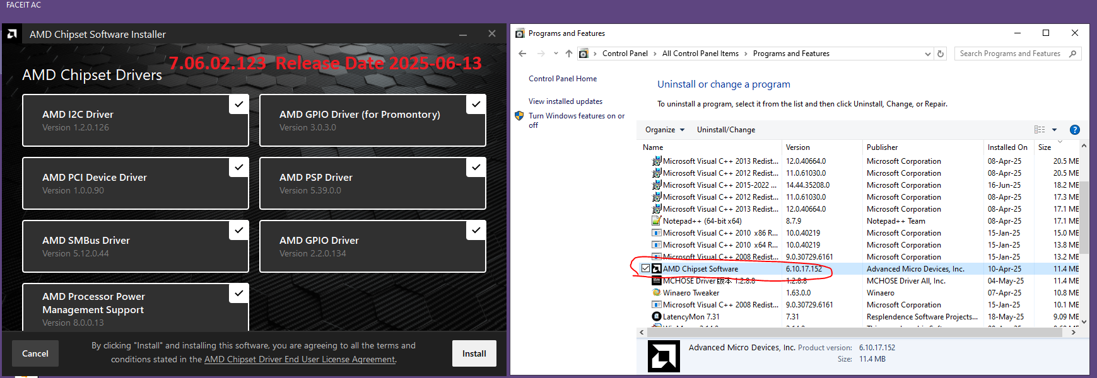The width and height of the screenshot is (1097, 378).
Task: Select Programs and Features breadcrumb
Action: click(791, 54)
